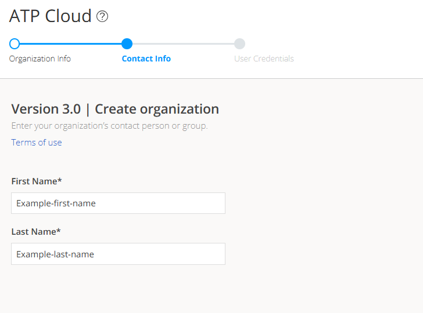The height and width of the screenshot is (313, 423).
Task: Click the Last Name field label
Action: (x=33, y=232)
